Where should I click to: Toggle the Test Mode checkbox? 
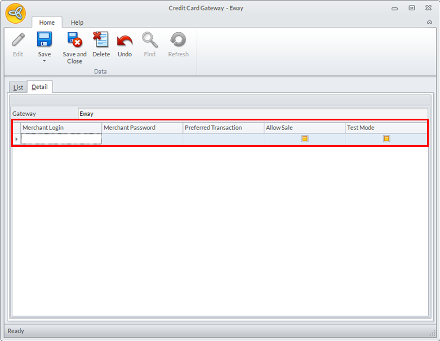386,138
